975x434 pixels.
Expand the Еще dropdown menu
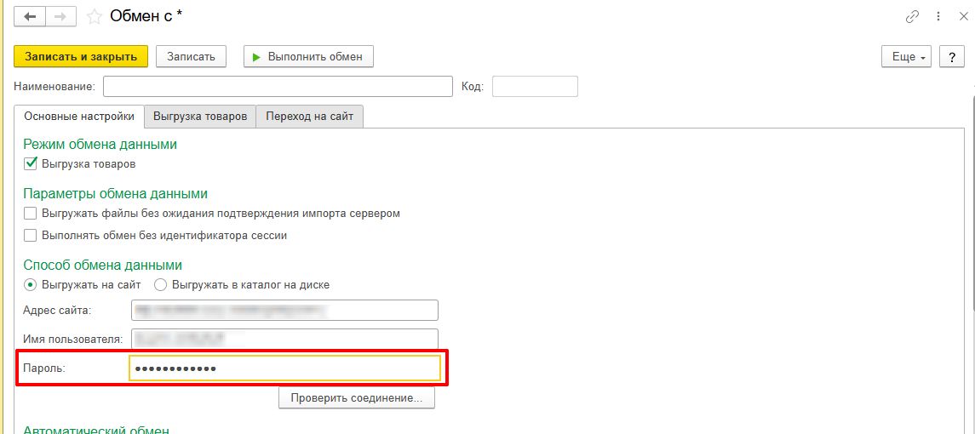click(907, 57)
